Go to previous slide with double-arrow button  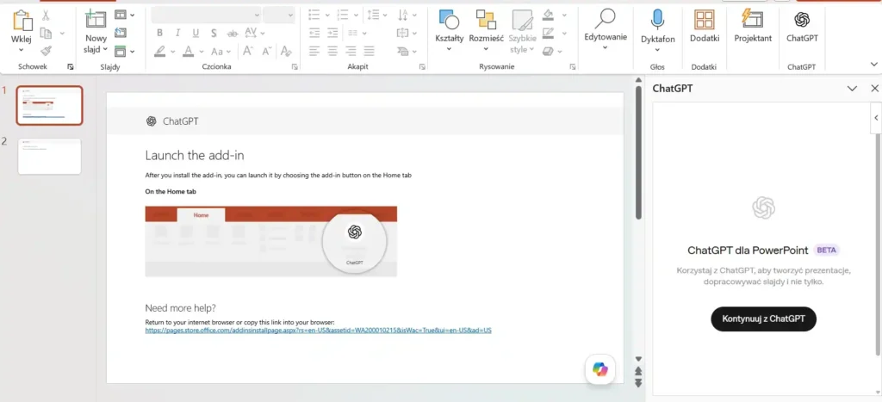coord(638,371)
